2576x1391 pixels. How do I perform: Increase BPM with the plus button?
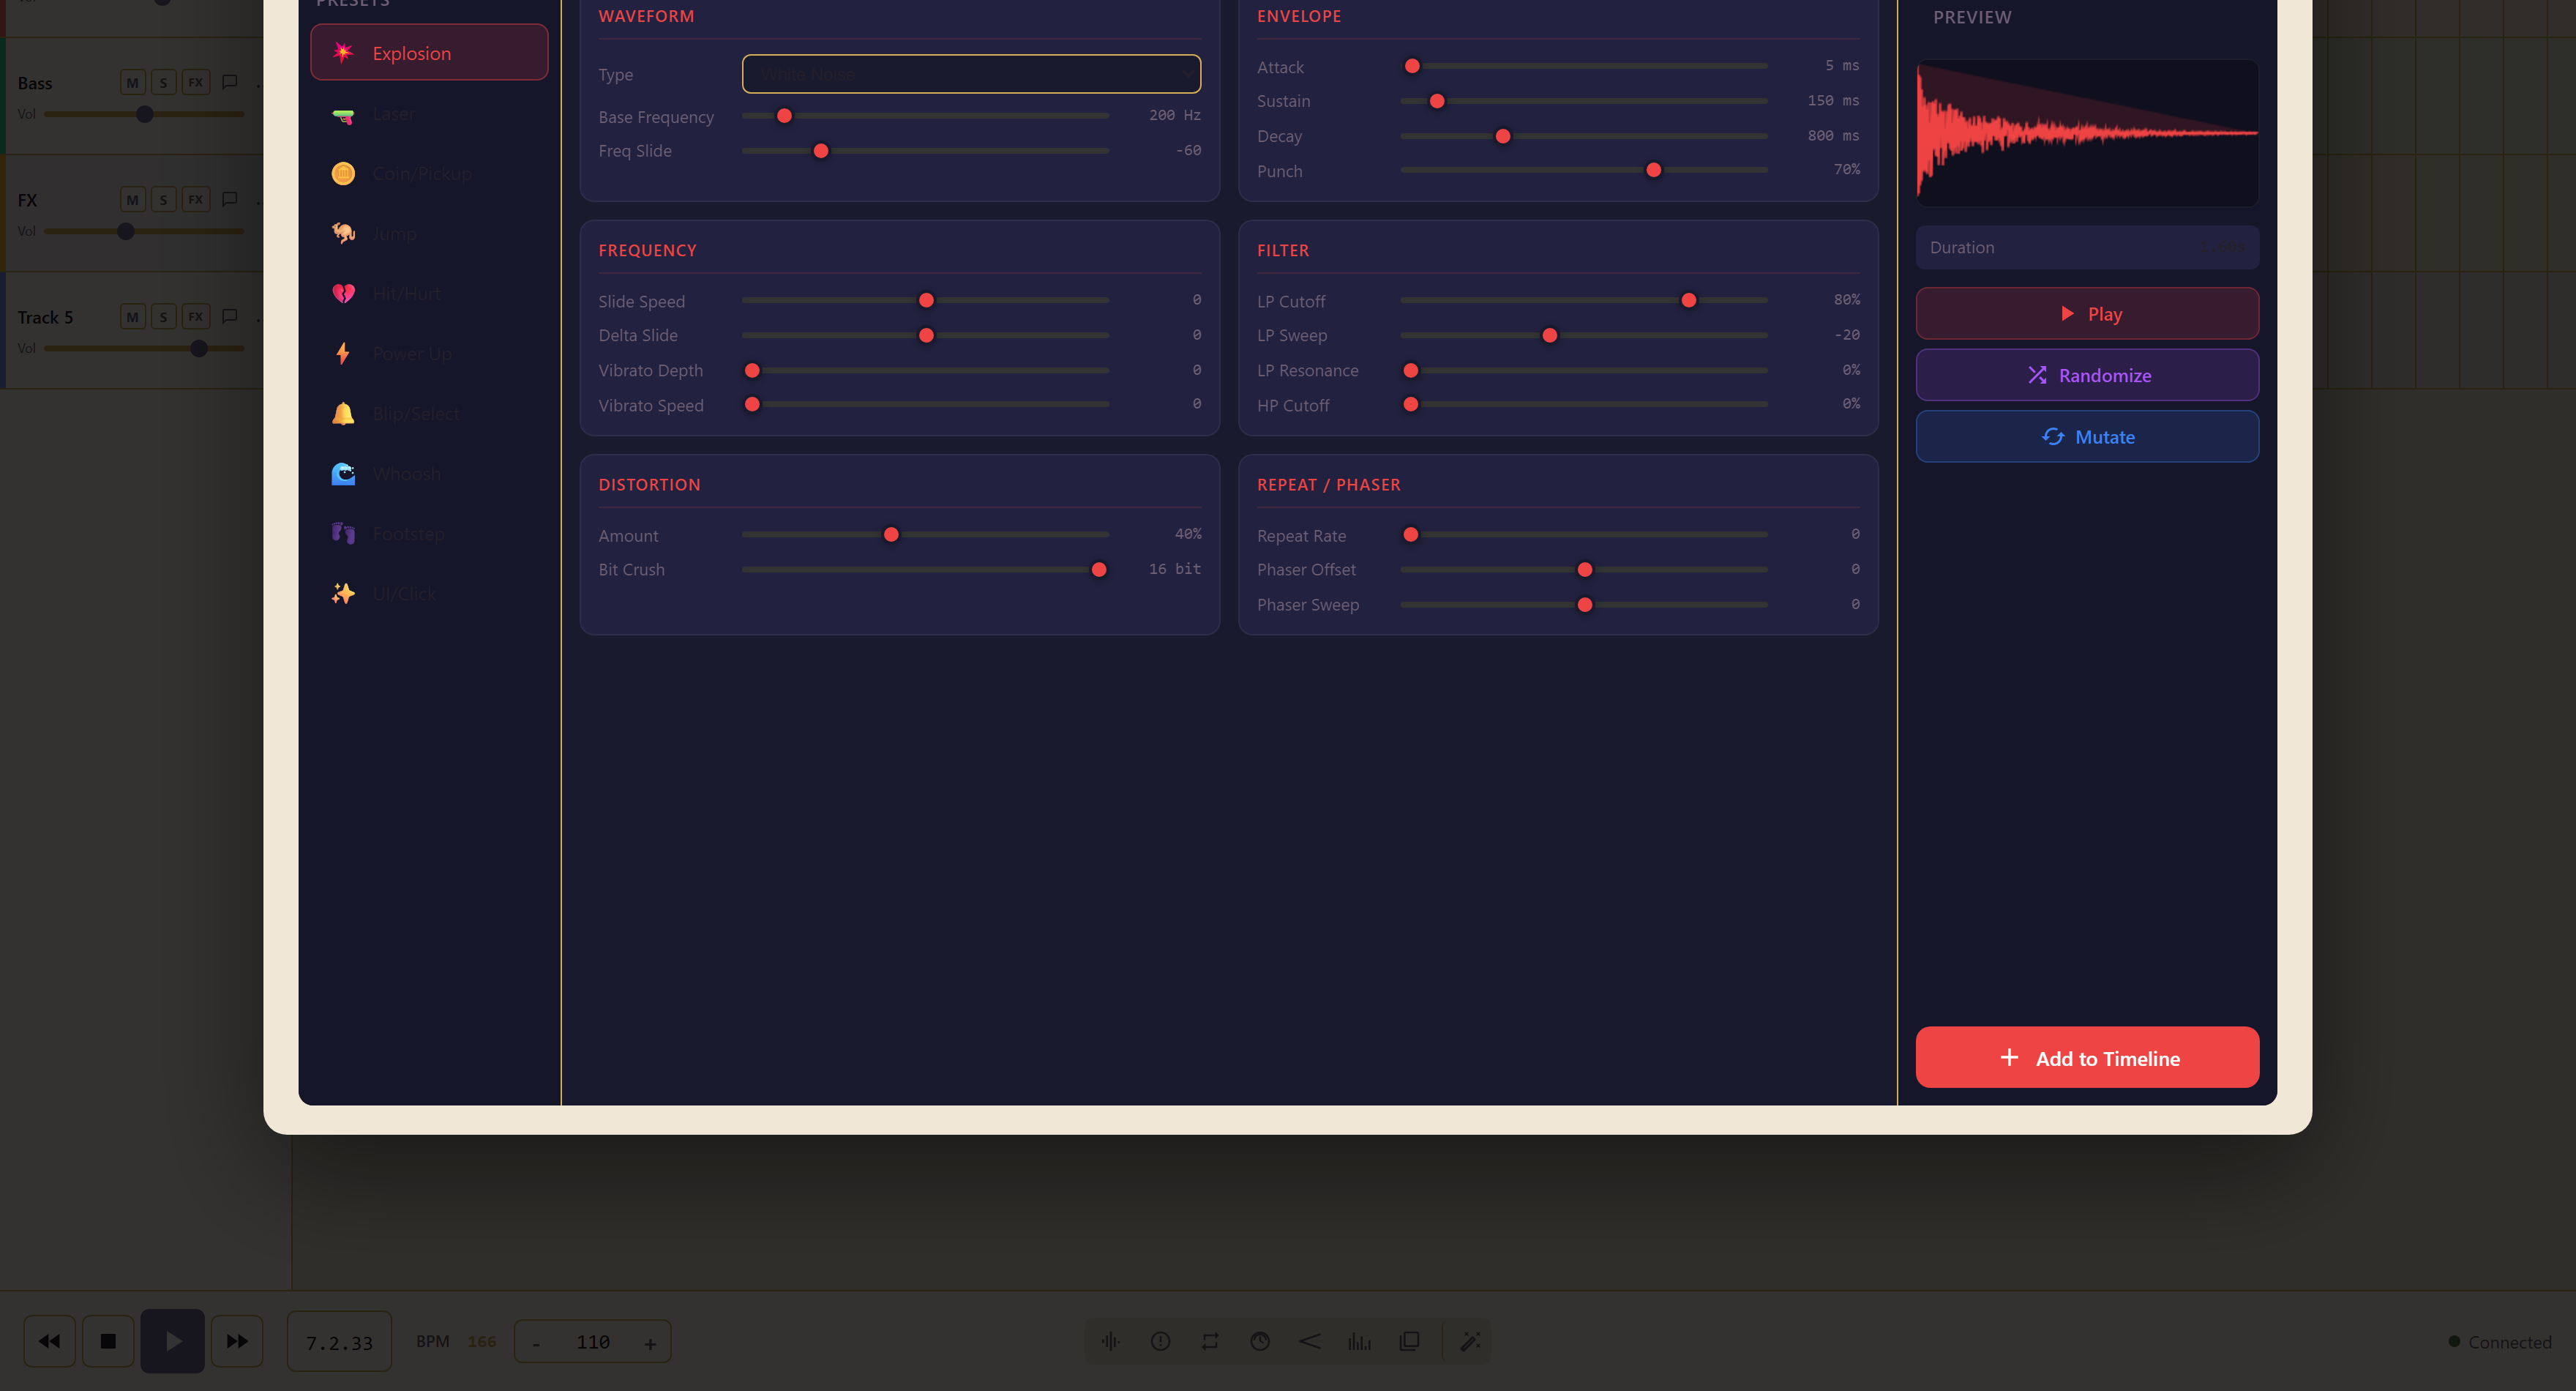tap(650, 1342)
